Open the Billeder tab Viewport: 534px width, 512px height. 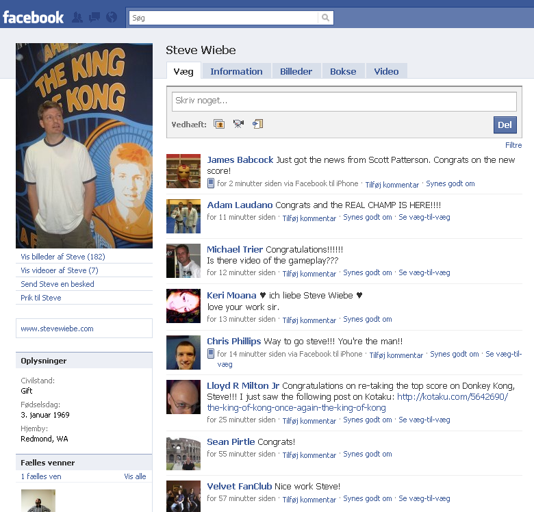(296, 71)
